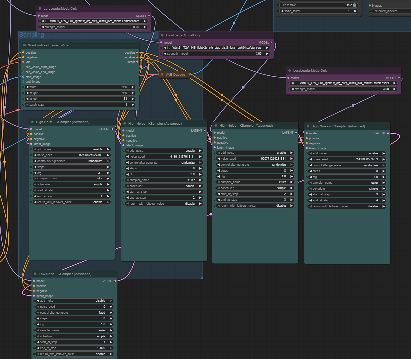
Task: Toggle add_noise in the Low Noise KSampler
Action: [x=74, y=301]
